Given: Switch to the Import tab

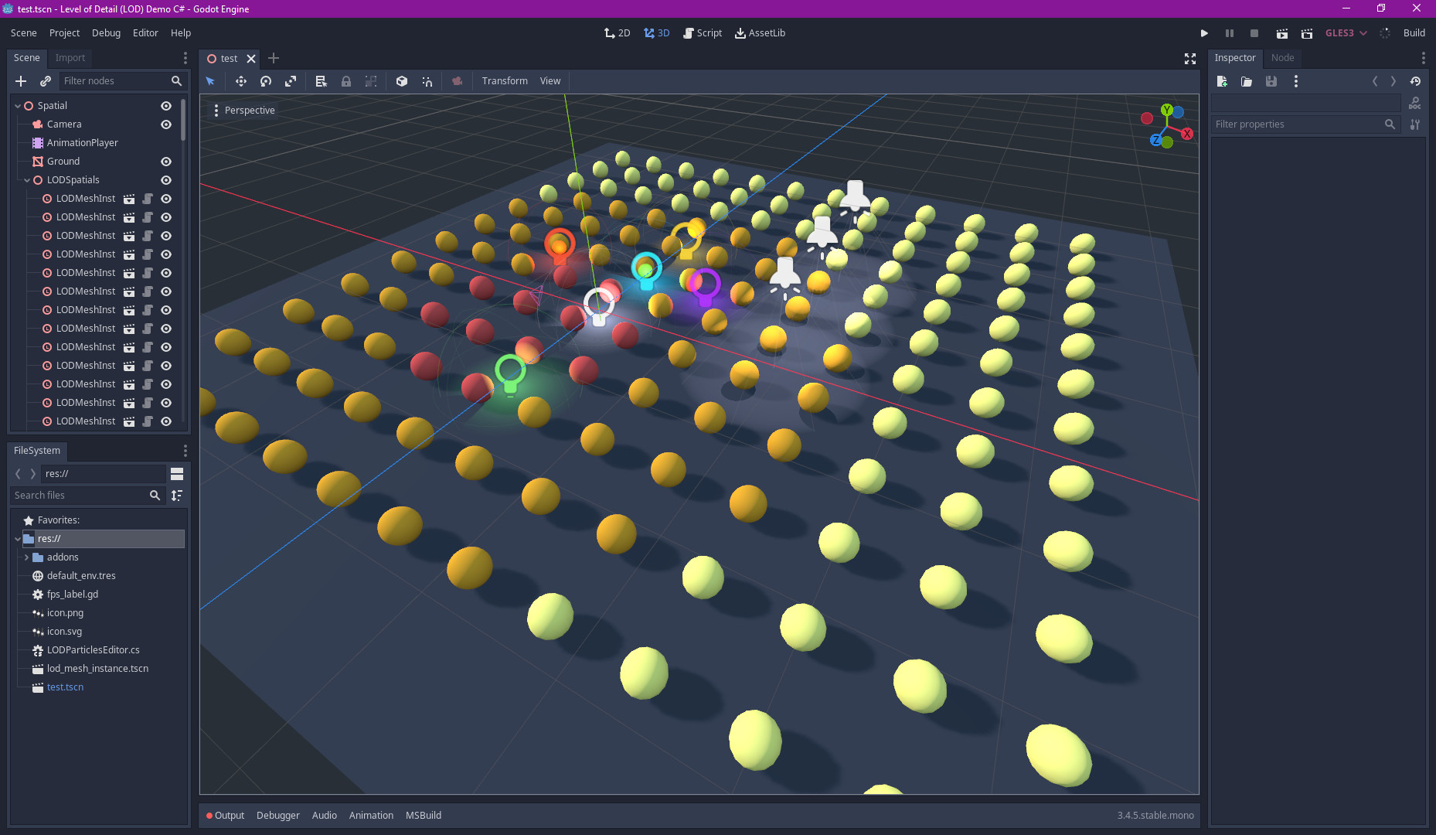Looking at the screenshot, I should pyautogui.click(x=70, y=58).
